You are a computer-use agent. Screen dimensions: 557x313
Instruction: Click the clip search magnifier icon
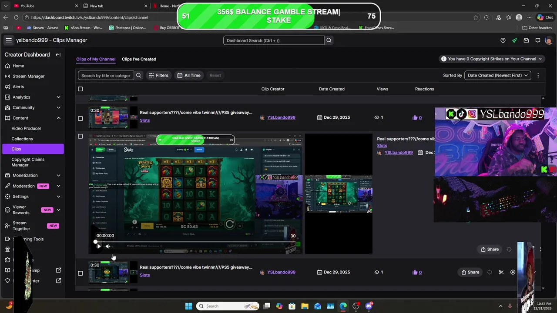point(138,75)
